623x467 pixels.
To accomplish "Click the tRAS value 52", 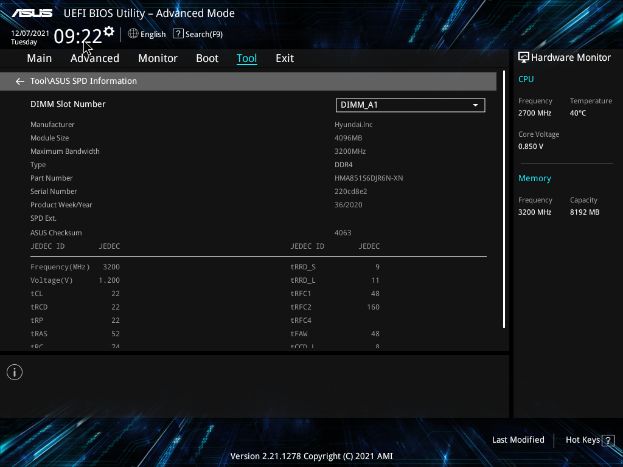I will (x=116, y=334).
